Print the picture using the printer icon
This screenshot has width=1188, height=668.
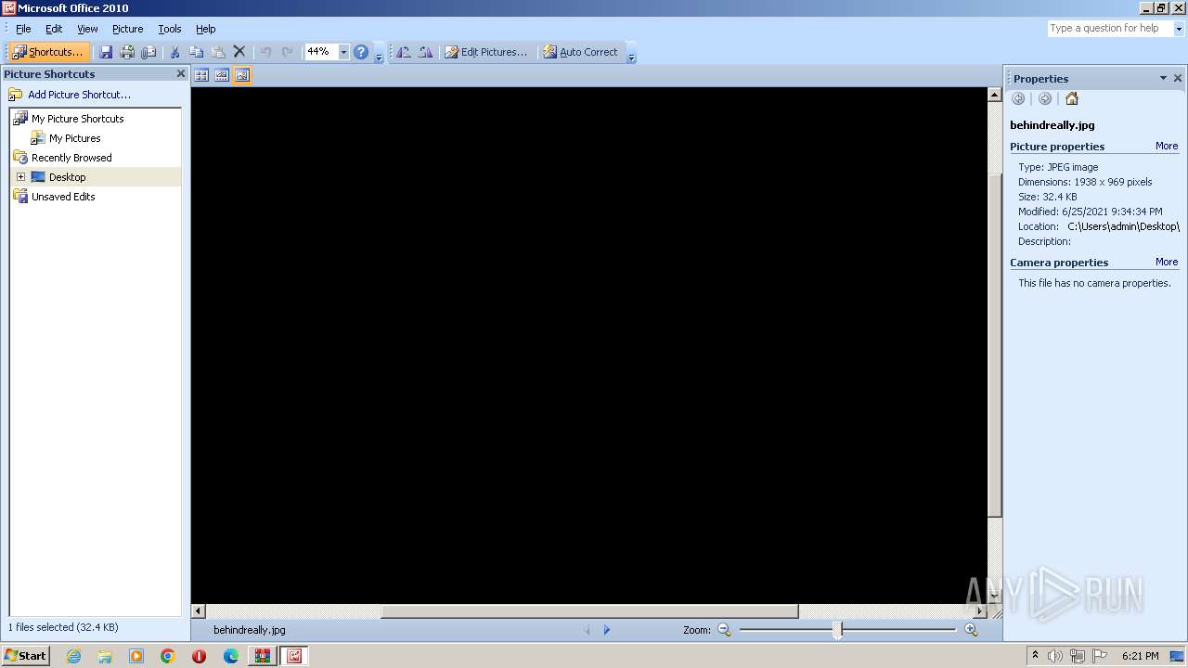[127, 52]
